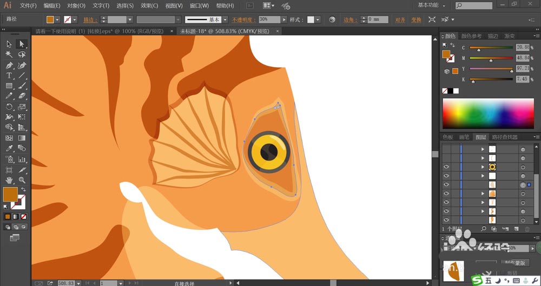541x286 pixels.
Task: Select Draw Behind mode in toolbox
Action: tap(16, 227)
